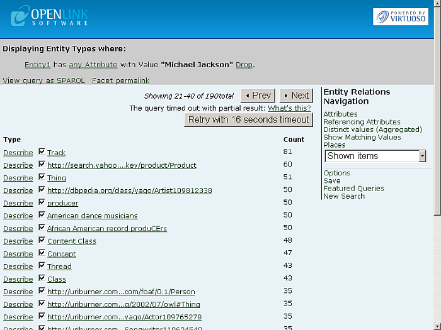Toggle checkbox beside Content Class

42,241
